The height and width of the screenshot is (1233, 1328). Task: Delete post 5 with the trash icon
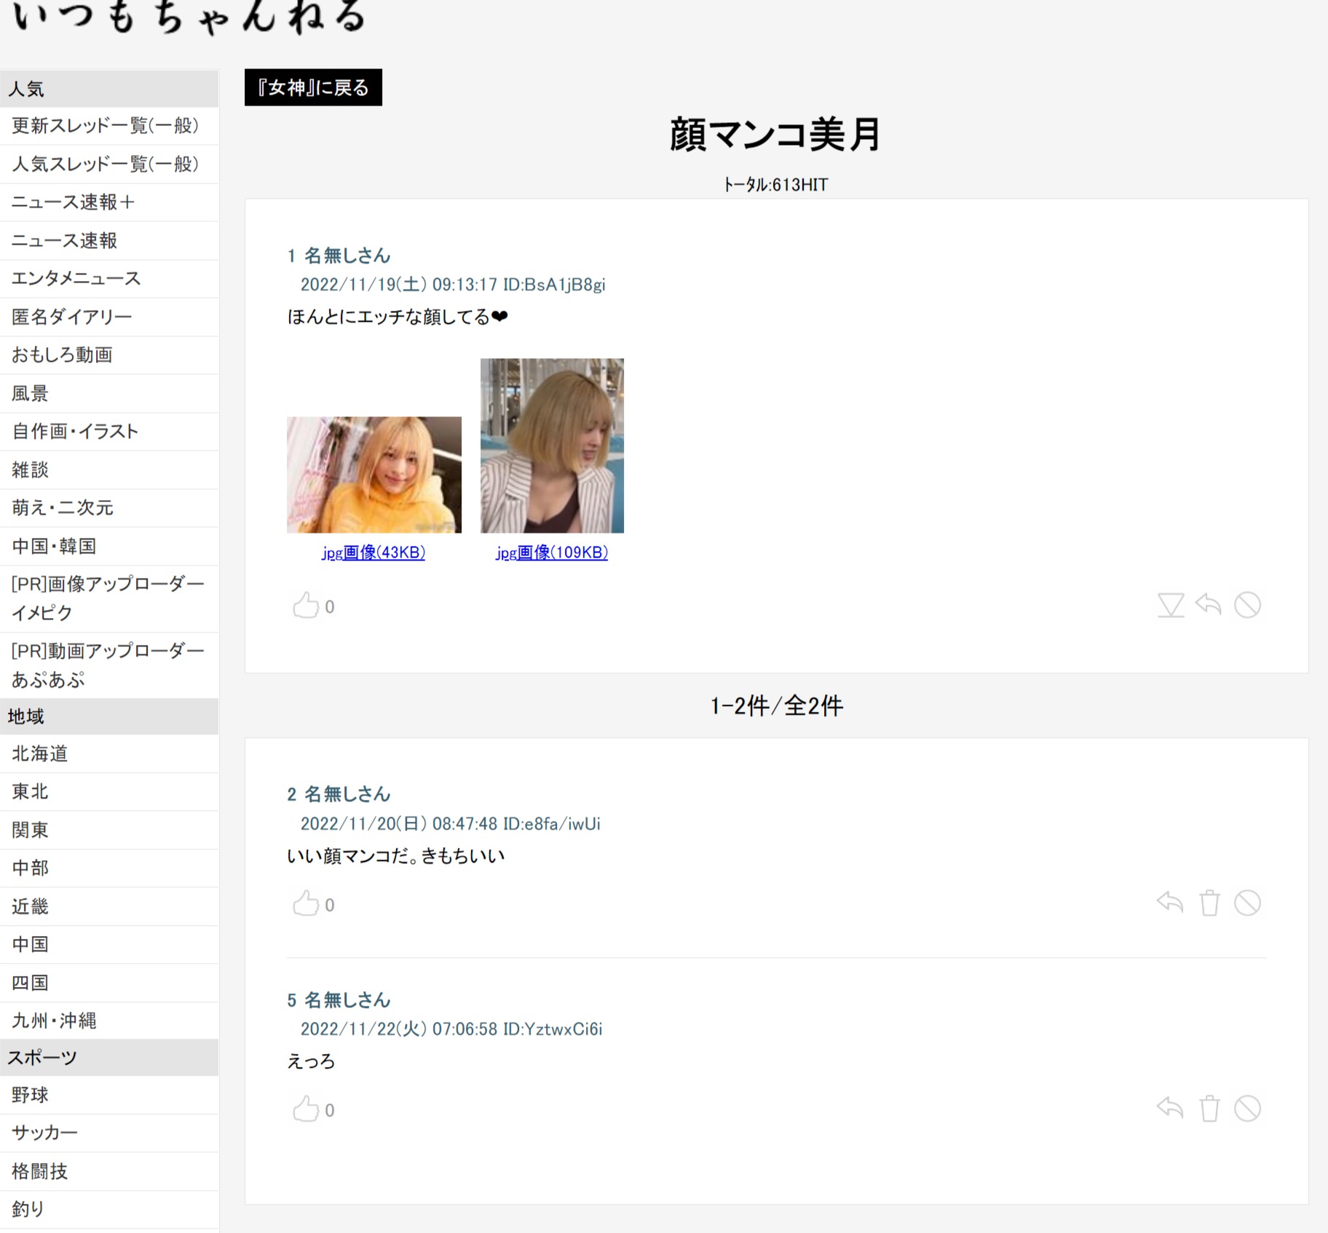(1209, 1109)
